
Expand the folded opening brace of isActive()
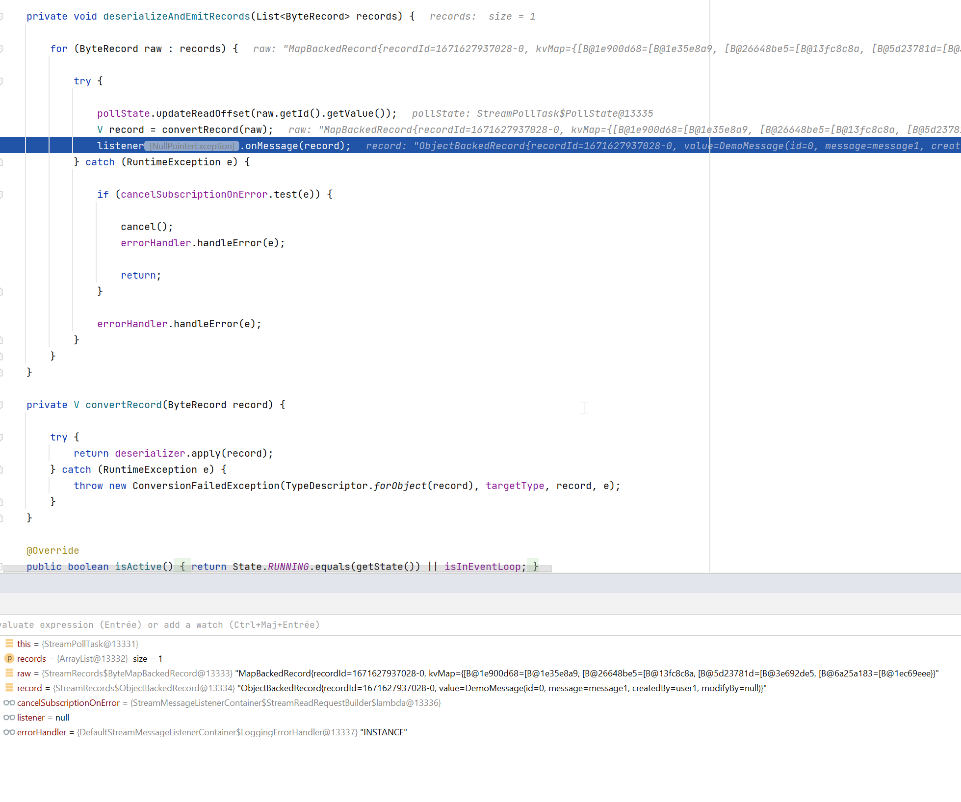(182, 567)
